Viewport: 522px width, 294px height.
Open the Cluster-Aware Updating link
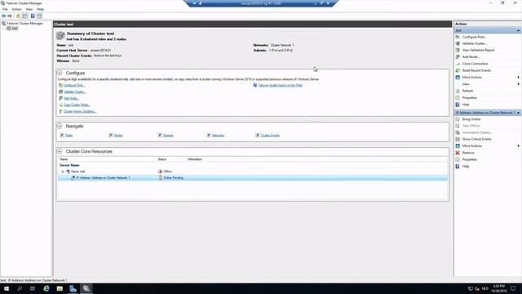click(80, 112)
